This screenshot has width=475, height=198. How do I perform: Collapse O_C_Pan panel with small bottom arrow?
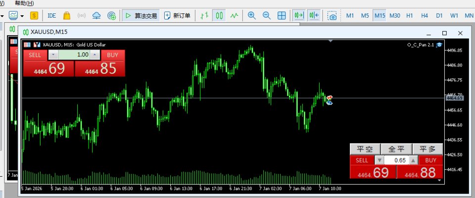[x=439, y=180]
